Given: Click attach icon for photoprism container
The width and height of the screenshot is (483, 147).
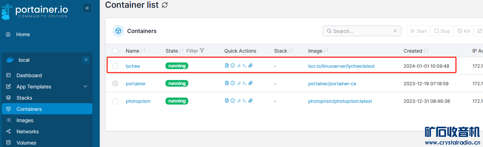Looking at the screenshot, I should (250, 101).
